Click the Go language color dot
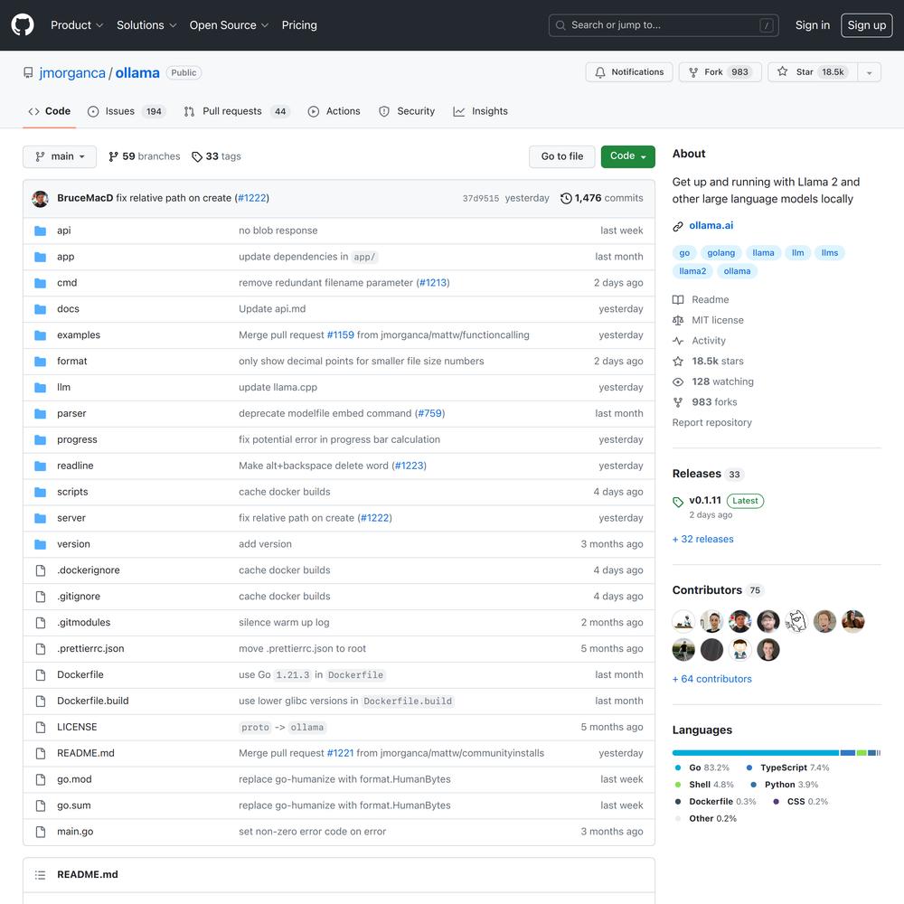The image size is (904, 904). [678, 767]
